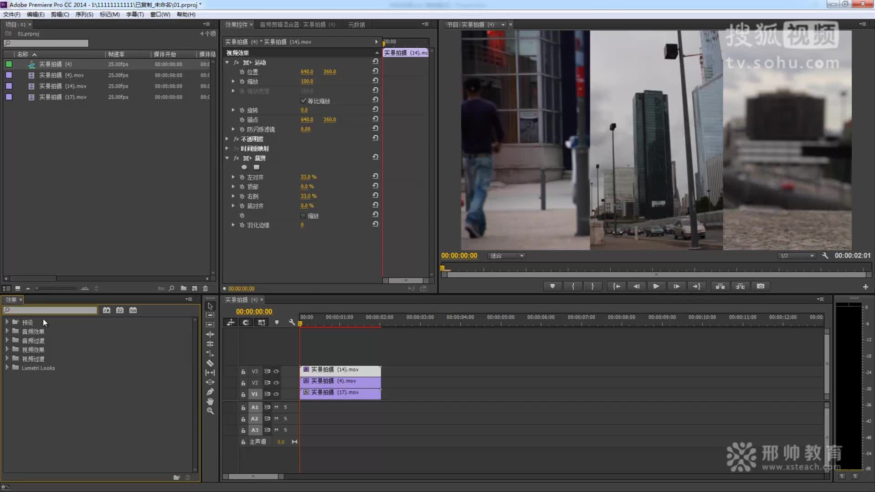Click the Lift button
The width and height of the screenshot is (875, 492).
pos(720,287)
